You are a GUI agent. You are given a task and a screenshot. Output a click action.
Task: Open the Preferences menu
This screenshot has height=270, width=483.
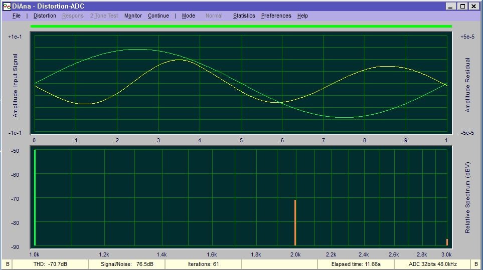click(x=276, y=16)
